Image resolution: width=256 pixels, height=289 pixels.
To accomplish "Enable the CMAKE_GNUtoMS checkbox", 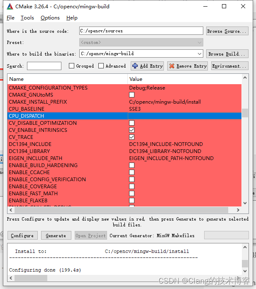I will click(x=132, y=95).
